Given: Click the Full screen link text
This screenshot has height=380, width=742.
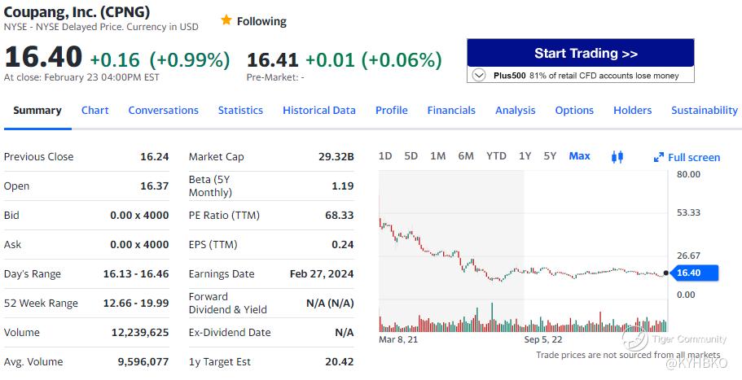Looking at the screenshot, I should [x=694, y=157].
